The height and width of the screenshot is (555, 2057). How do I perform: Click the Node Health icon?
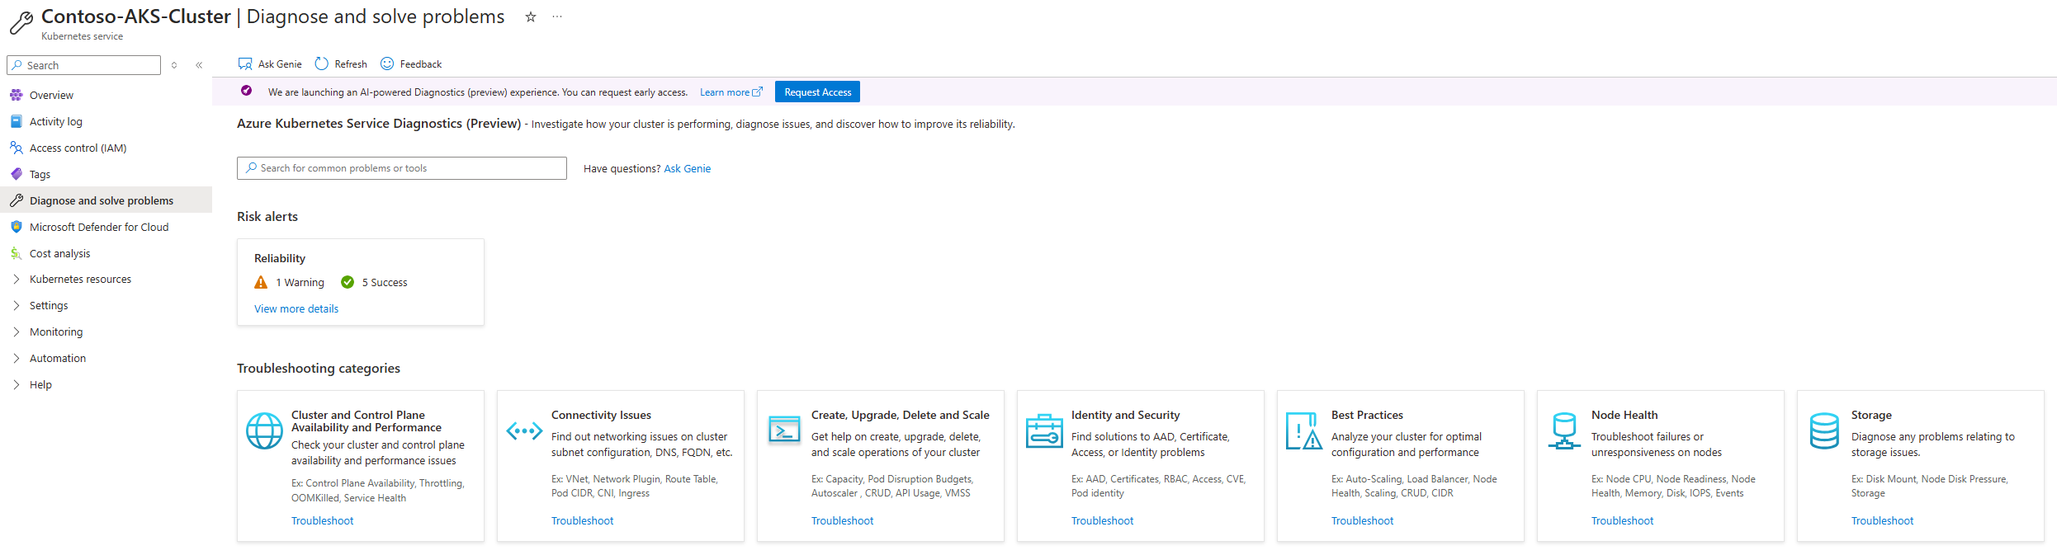click(1564, 430)
